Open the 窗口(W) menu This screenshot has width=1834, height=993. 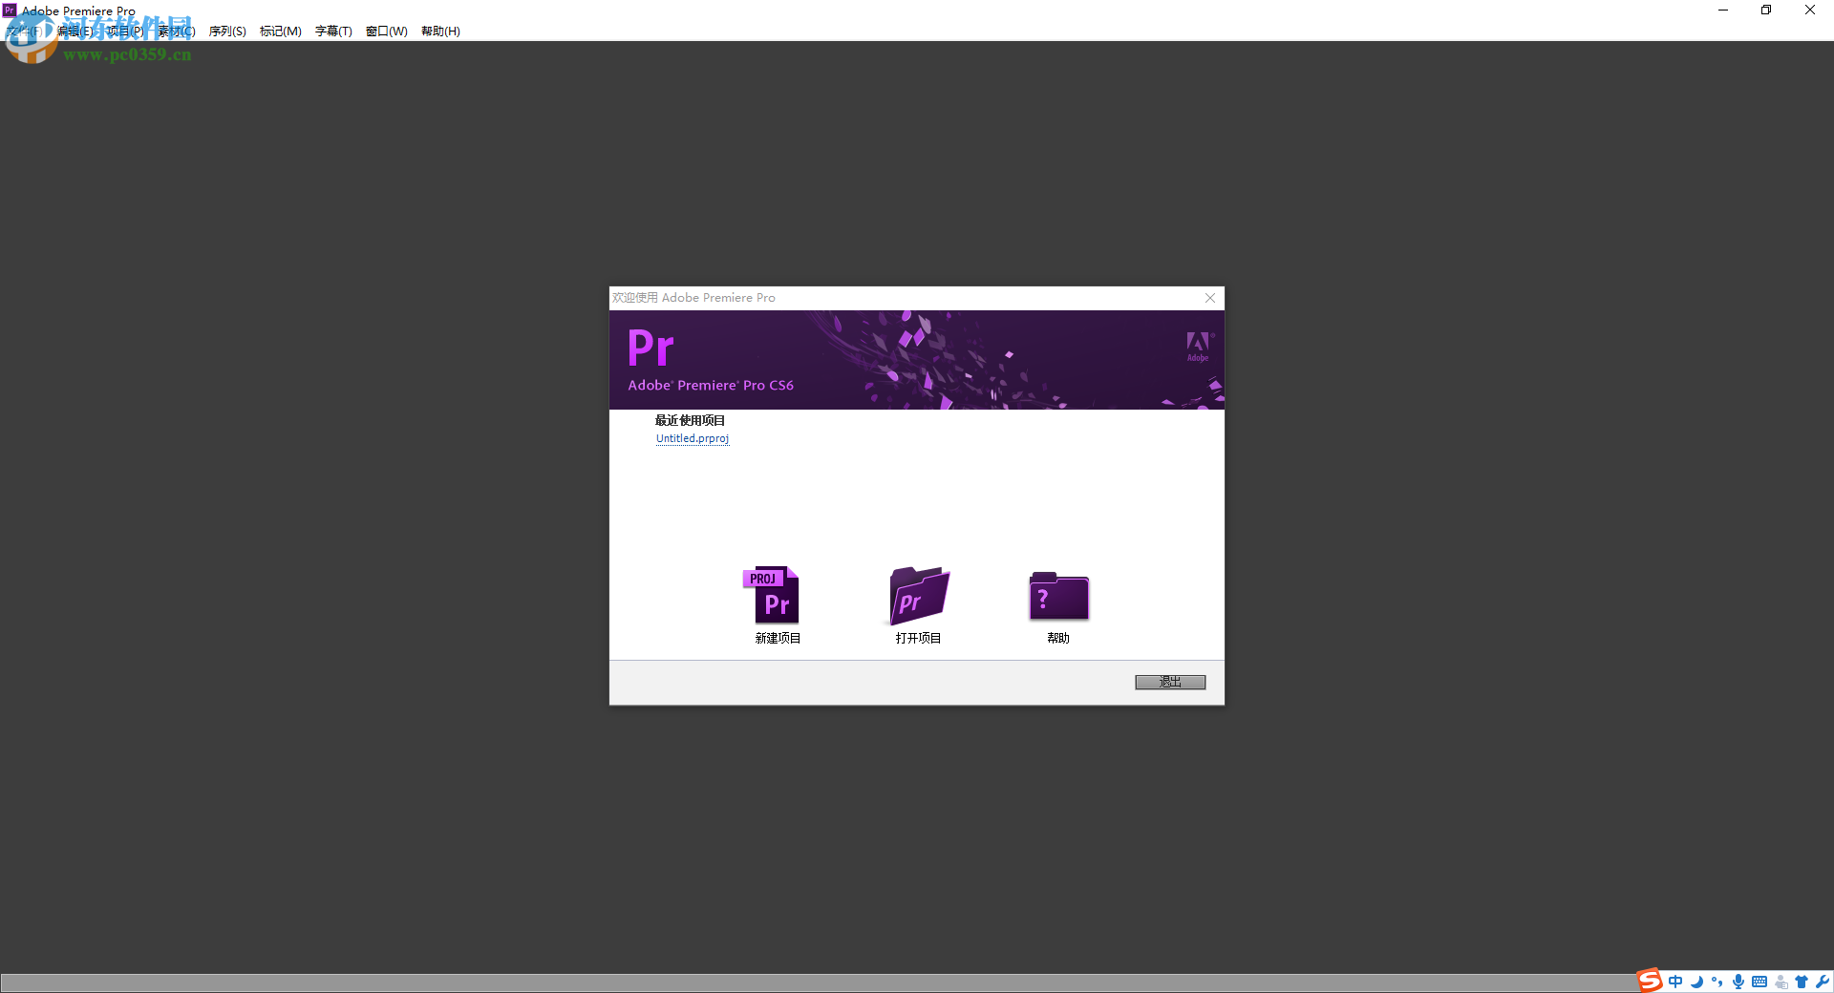click(x=386, y=31)
